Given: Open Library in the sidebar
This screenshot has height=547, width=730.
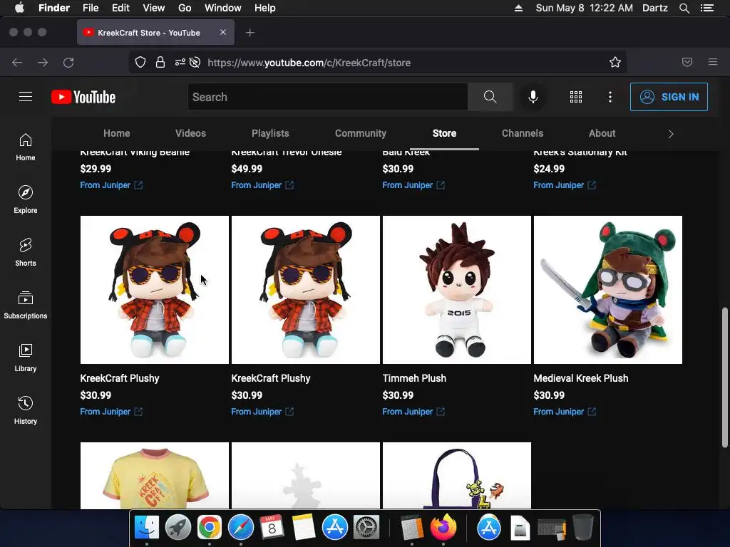Looking at the screenshot, I should tap(26, 358).
